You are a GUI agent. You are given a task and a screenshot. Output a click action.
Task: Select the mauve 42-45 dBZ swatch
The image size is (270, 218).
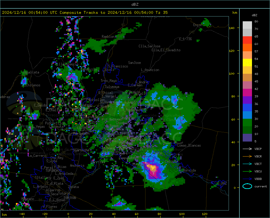[247, 85]
